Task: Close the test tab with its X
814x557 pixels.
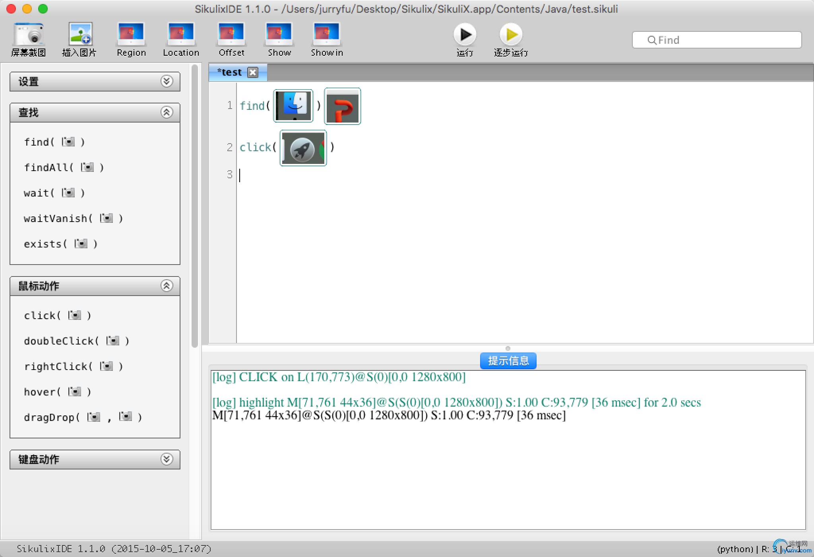Action: point(253,72)
